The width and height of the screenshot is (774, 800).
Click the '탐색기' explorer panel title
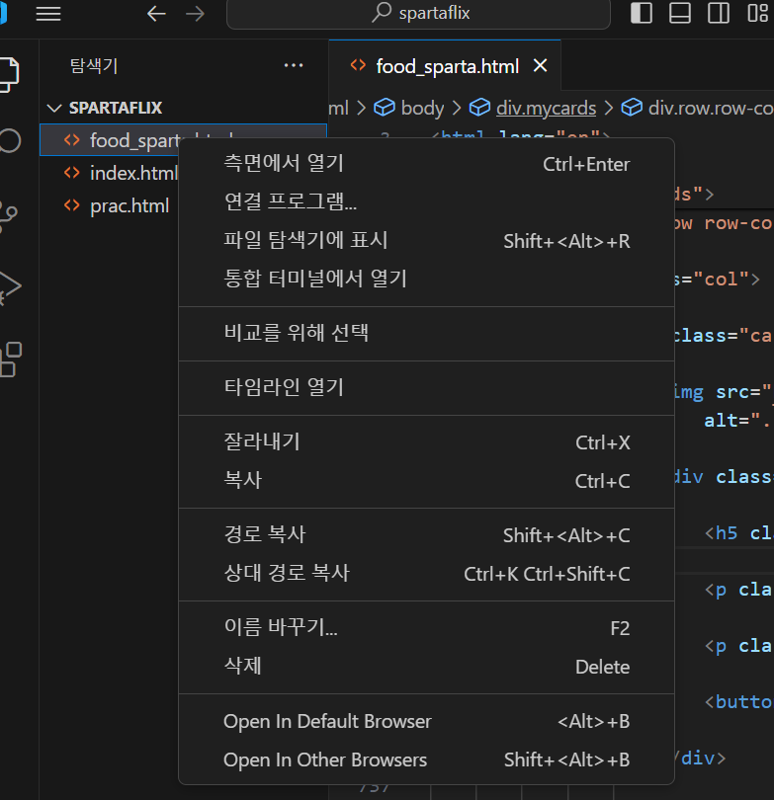pyautogui.click(x=94, y=65)
